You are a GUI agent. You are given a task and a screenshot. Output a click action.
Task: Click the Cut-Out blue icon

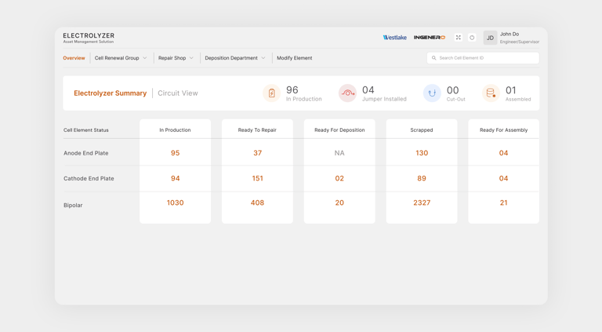(432, 93)
